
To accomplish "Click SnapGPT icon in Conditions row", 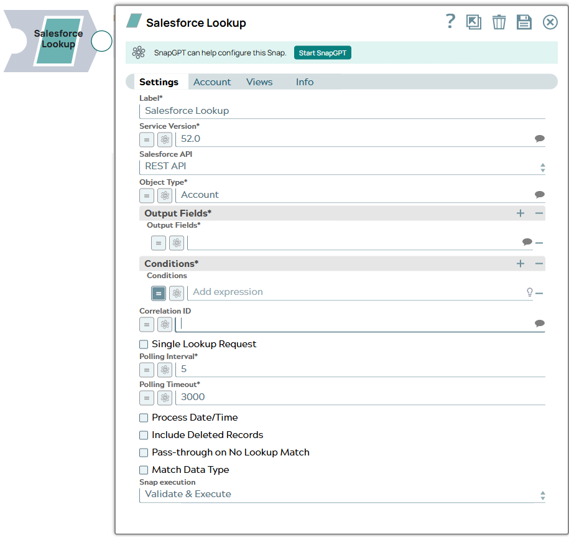I will tap(177, 293).
